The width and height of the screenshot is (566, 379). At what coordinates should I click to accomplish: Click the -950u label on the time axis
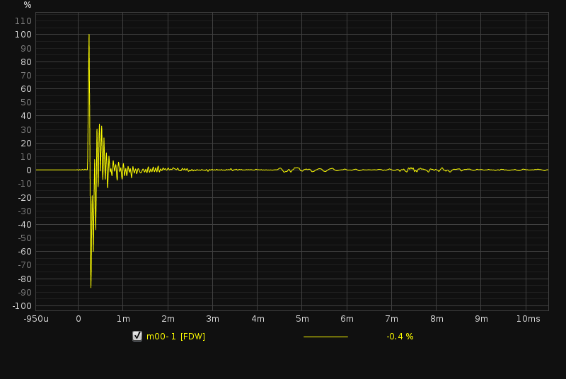[x=36, y=319]
